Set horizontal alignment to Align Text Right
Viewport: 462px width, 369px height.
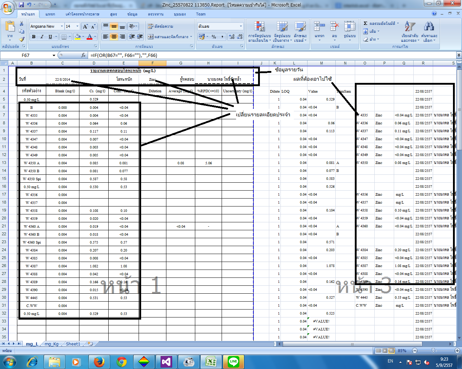click(x=122, y=37)
